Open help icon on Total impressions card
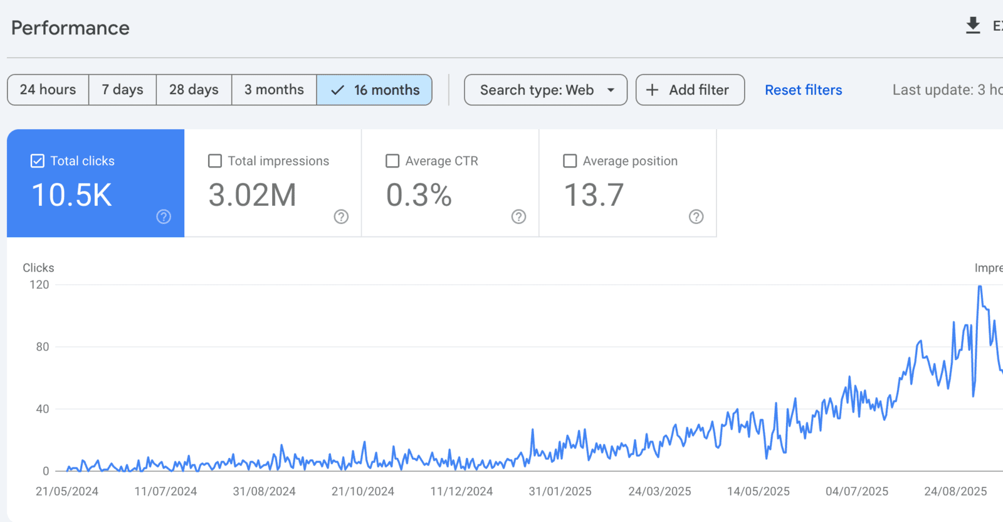This screenshot has height=522, width=1003. coord(341,216)
